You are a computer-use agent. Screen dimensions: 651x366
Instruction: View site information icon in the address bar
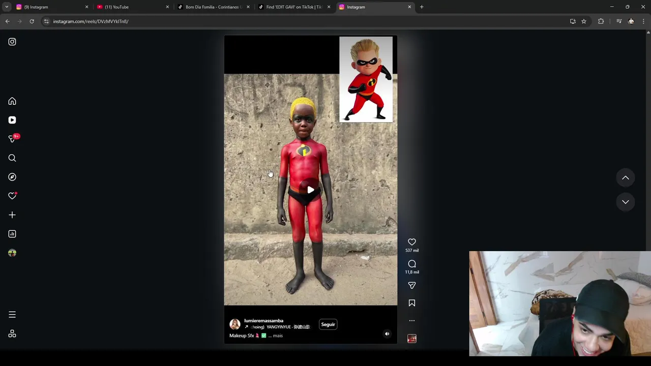click(x=46, y=21)
